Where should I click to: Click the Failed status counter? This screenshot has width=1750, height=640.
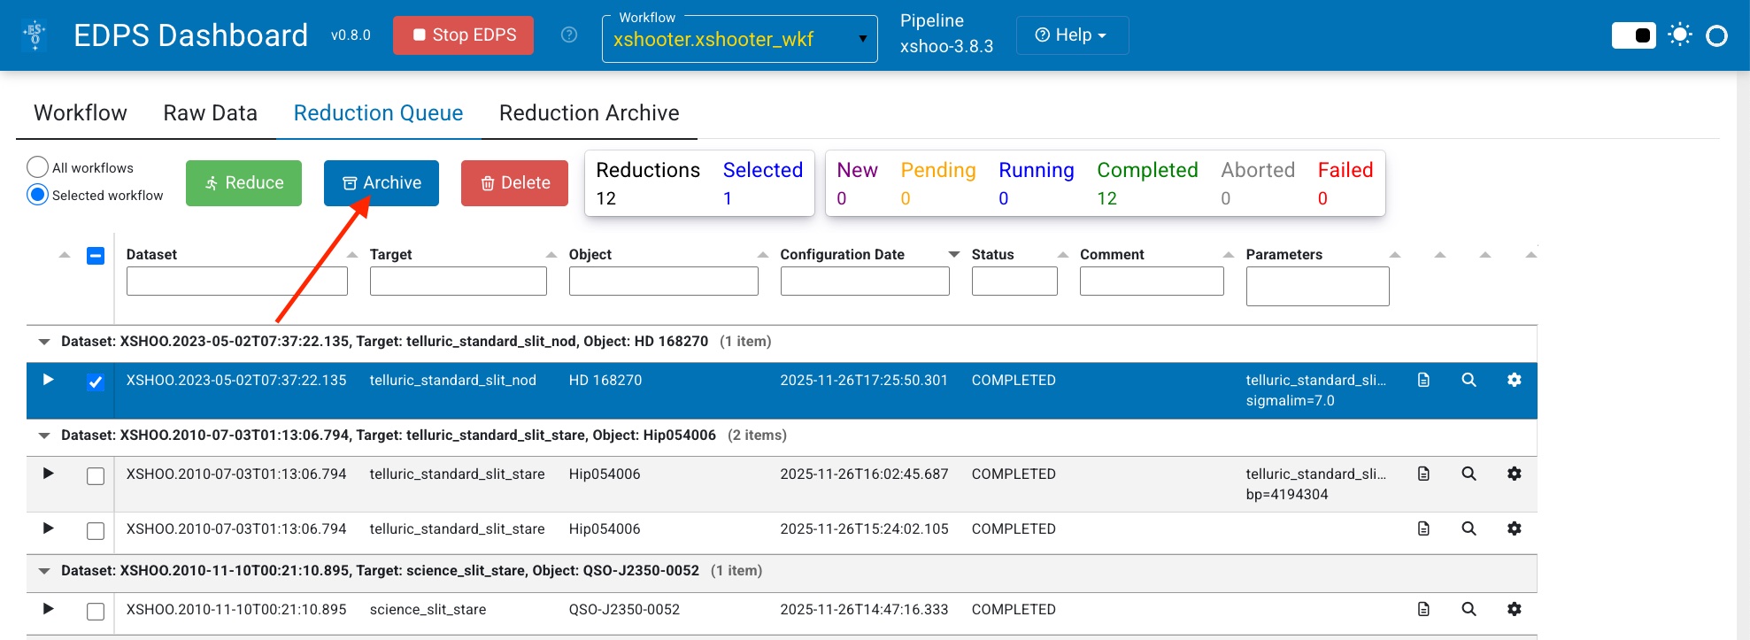1345,183
